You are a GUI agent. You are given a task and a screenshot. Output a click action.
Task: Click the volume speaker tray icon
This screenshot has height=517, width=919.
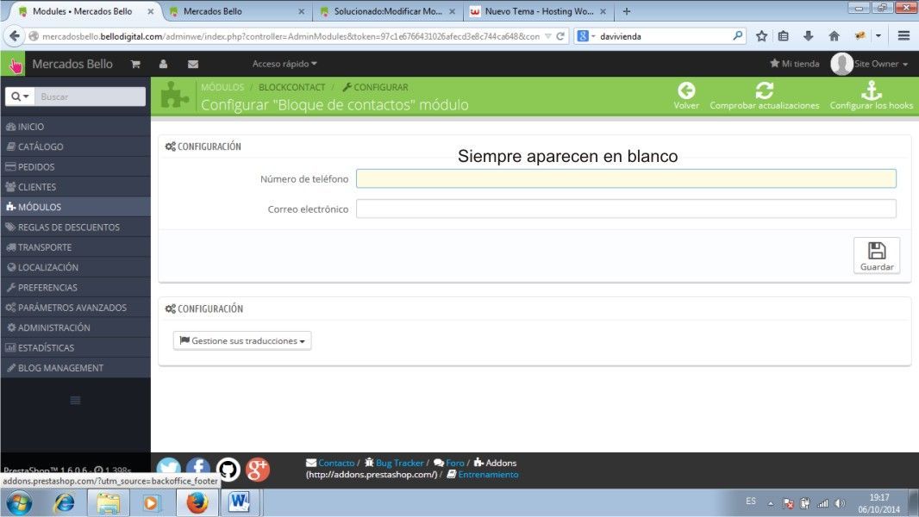tap(840, 503)
